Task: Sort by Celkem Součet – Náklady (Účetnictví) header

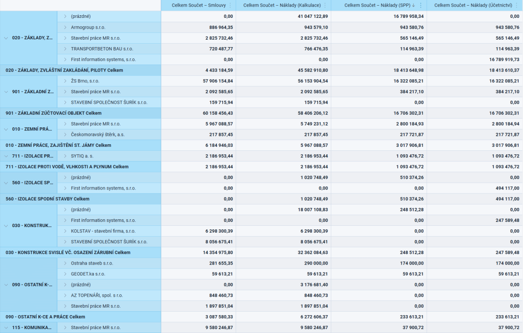Action: click(473, 5)
